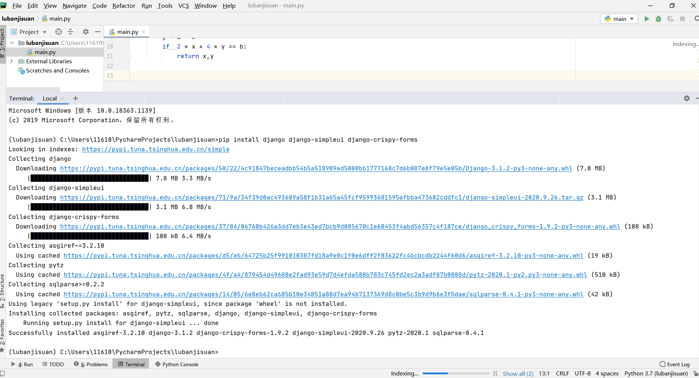Open the View menu

pyautogui.click(x=50, y=6)
